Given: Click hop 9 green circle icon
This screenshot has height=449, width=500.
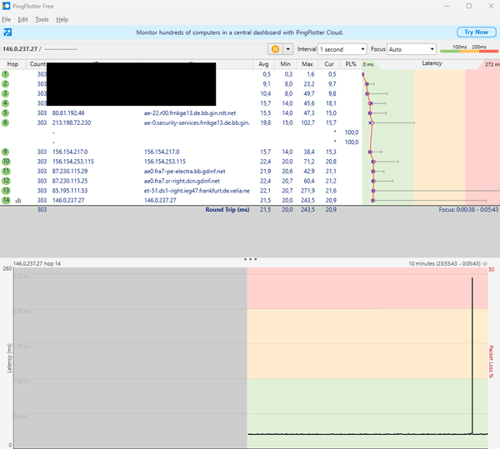Looking at the screenshot, I should [6, 152].
